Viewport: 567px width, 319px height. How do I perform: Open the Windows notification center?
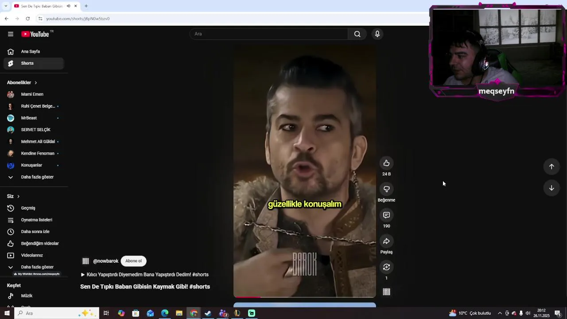(x=558, y=313)
